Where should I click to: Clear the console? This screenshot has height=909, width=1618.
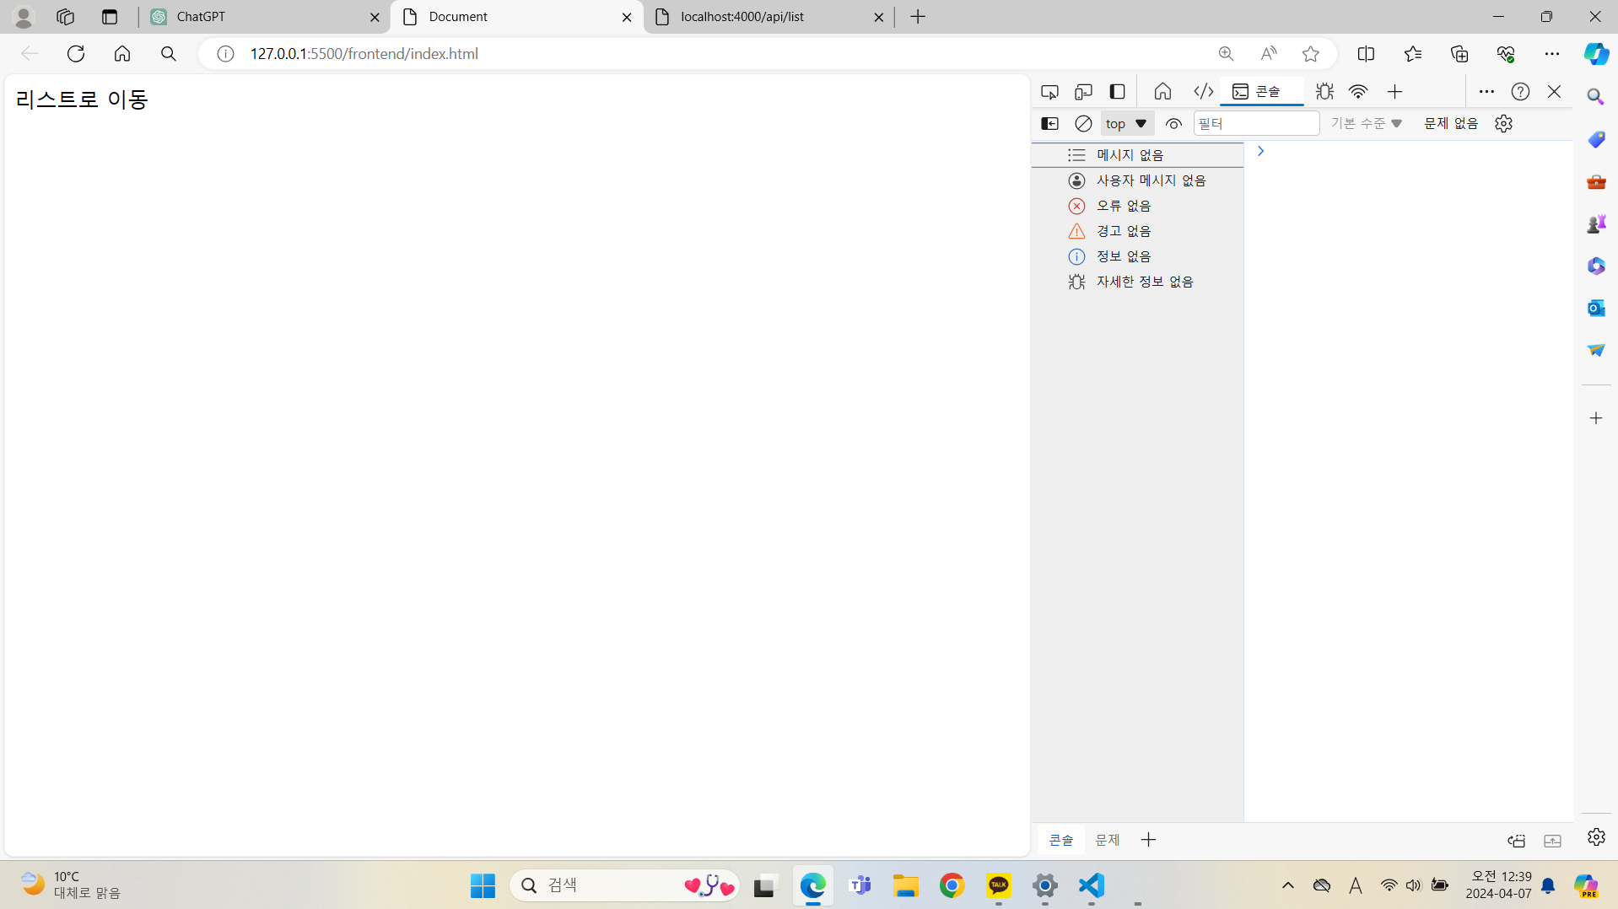1083,124
